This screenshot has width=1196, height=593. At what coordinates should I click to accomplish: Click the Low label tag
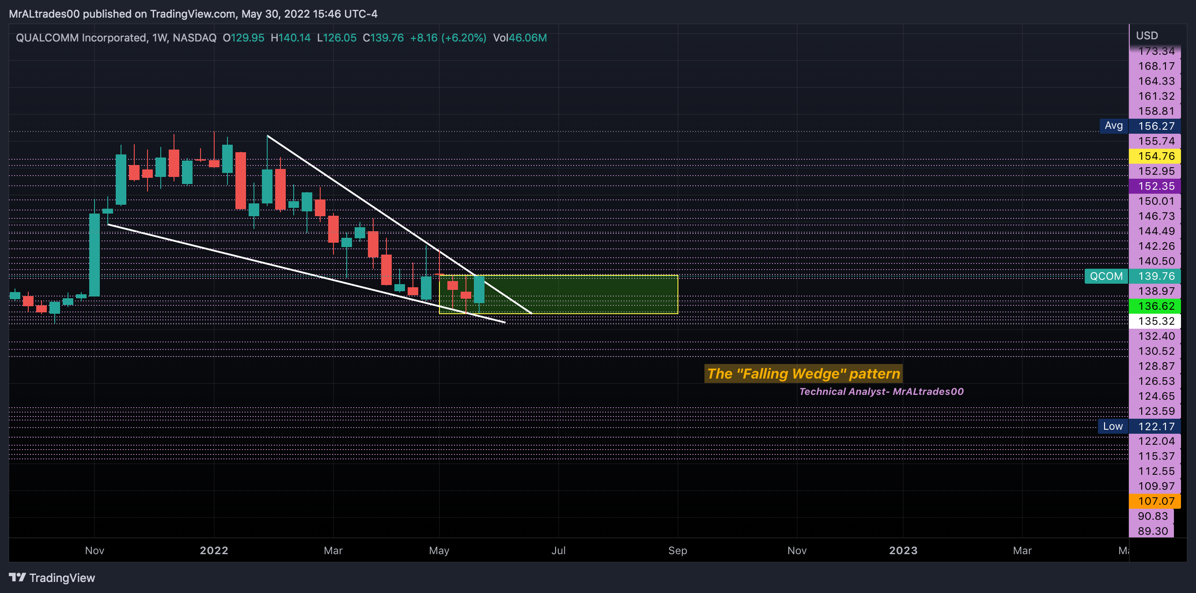[x=1113, y=426]
